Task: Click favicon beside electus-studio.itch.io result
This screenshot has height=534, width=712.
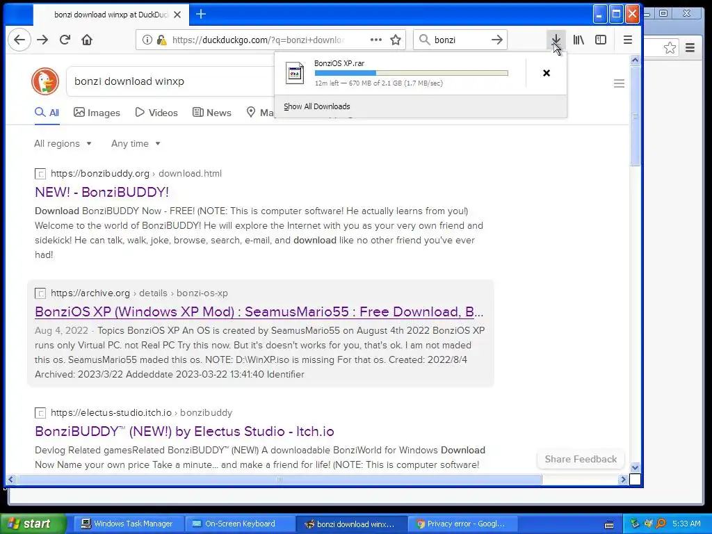Action: (40, 413)
